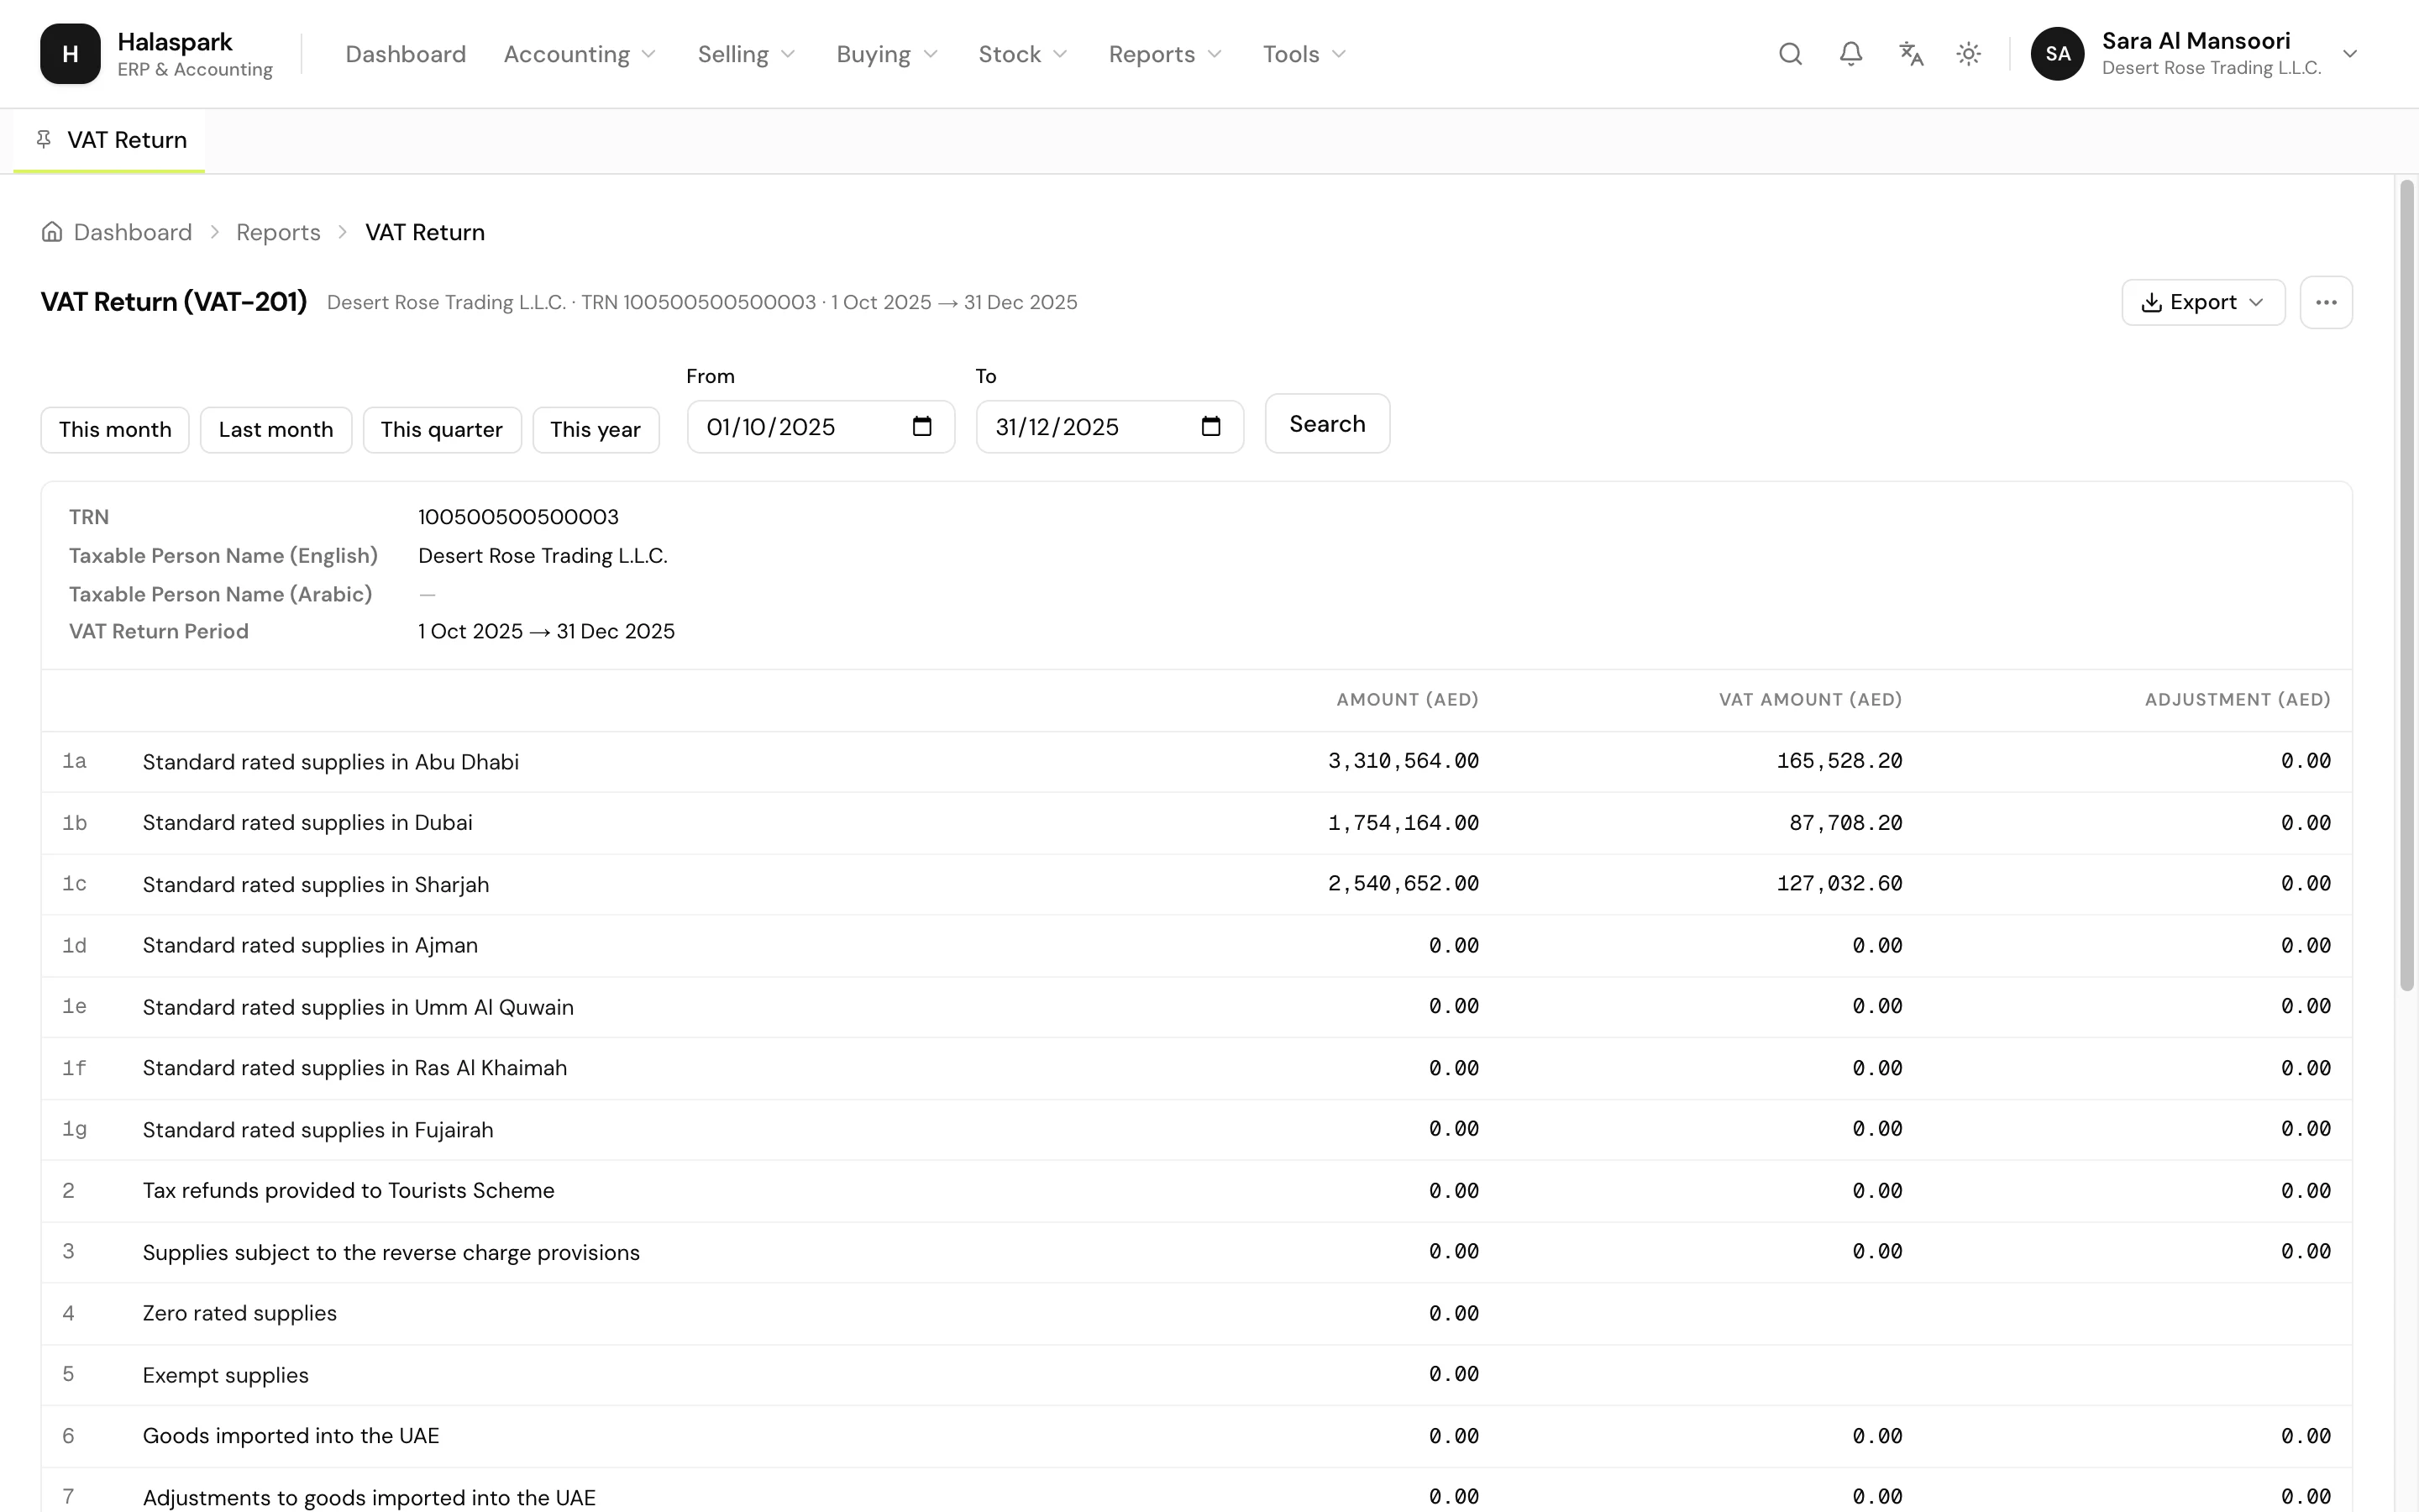
Task: Click the Halaspark logo
Action: [70, 54]
